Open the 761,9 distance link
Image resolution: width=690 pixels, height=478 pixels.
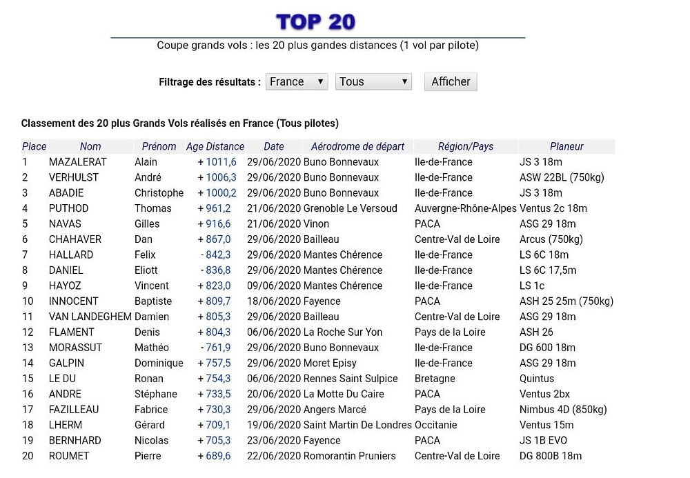coord(218,348)
